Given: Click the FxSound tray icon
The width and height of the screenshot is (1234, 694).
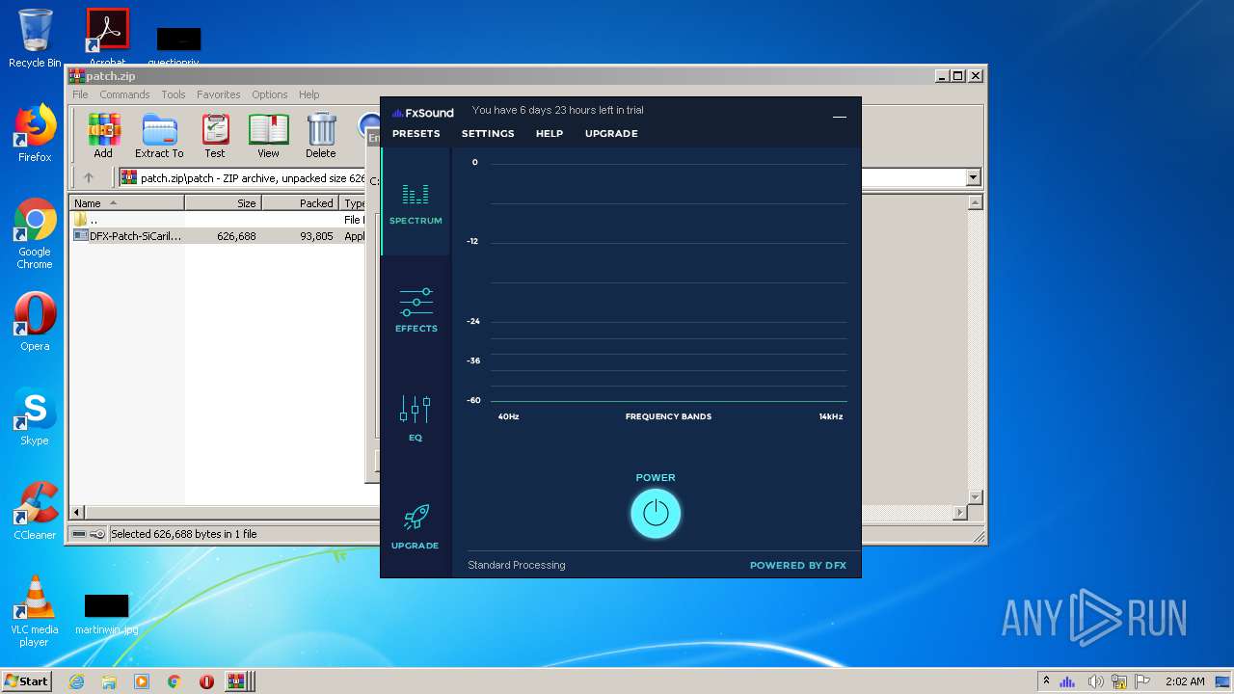Looking at the screenshot, I should 1067,681.
